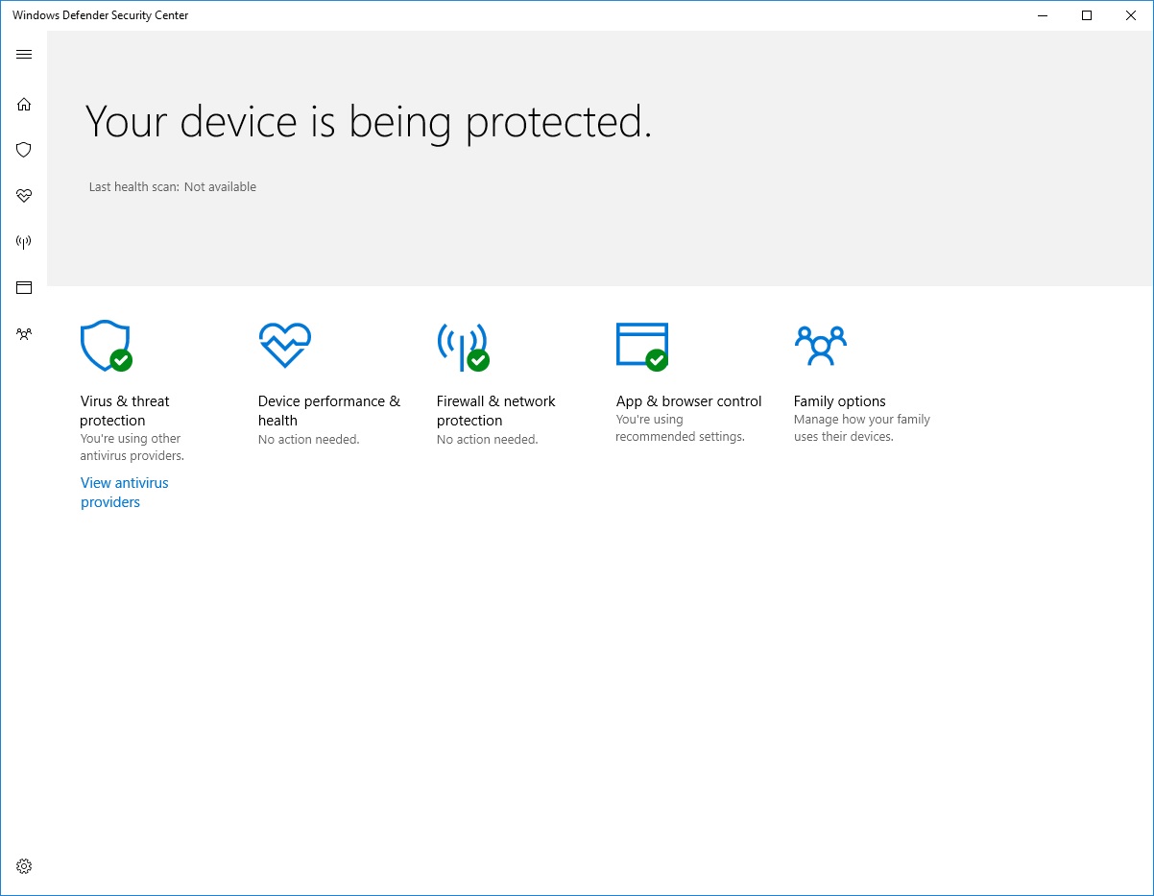Image resolution: width=1154 pixels, height=896 pixels.
Task: Open Device performance & health sidebar heart icon
Action: (x=24, y=196)
